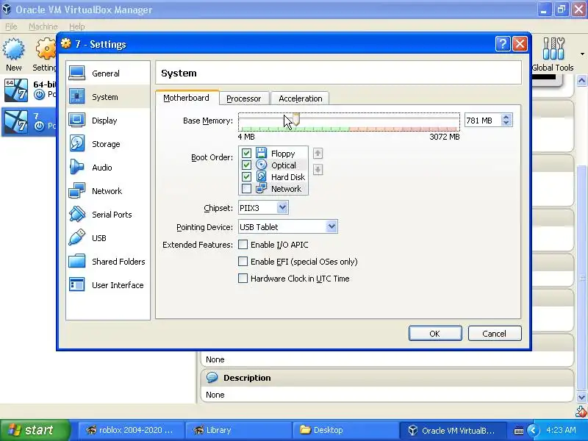Click the settings dialog help button
588x441 pixels.
coord(503,44)
